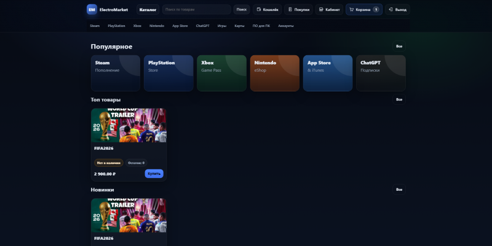Go to ПО для ПК category
This screenshot has height=246, width=492.
[261, 26]
